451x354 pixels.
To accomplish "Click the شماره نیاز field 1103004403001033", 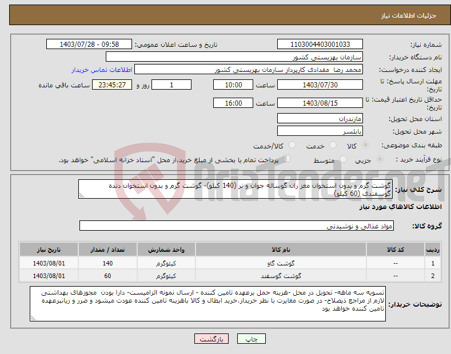I will click(320, 45).
